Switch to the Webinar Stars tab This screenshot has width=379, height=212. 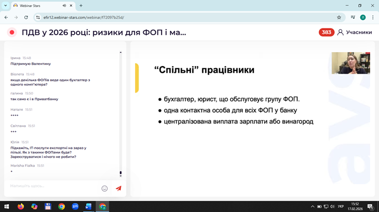pos(36,6)
